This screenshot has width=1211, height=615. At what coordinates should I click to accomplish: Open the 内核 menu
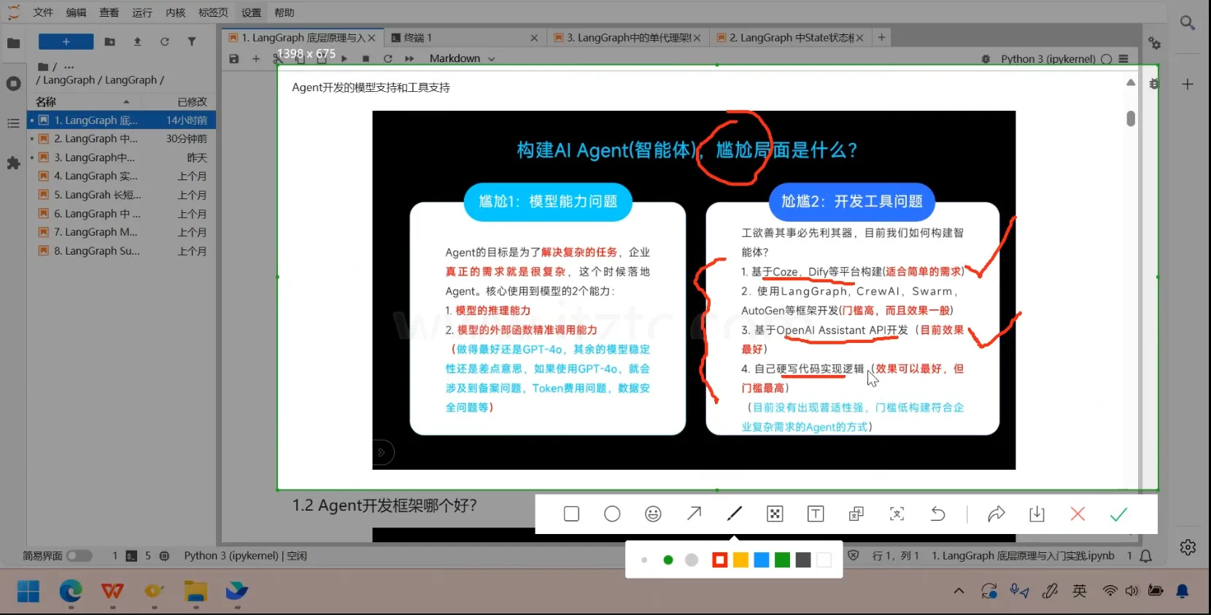[176, 12]
